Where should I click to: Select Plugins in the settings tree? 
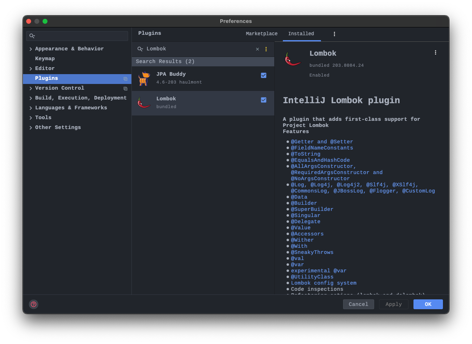tap(77, 79)
